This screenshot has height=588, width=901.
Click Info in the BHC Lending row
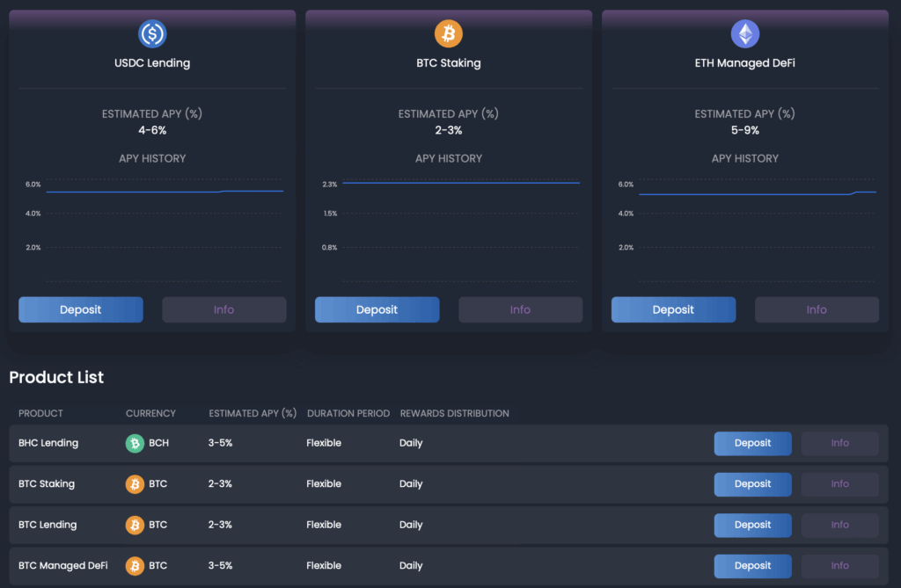840,443
